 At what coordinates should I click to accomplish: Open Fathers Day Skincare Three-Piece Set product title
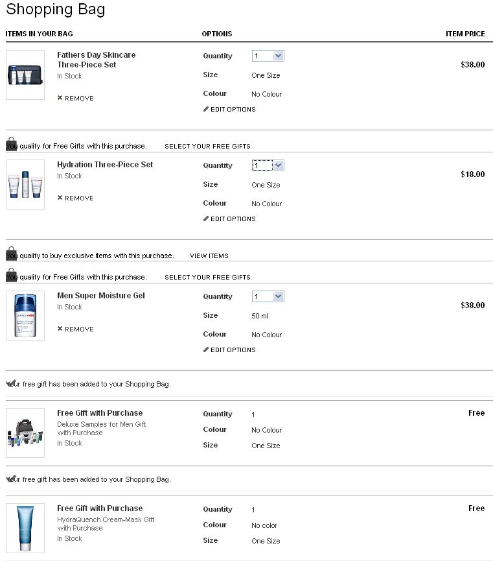97,60
